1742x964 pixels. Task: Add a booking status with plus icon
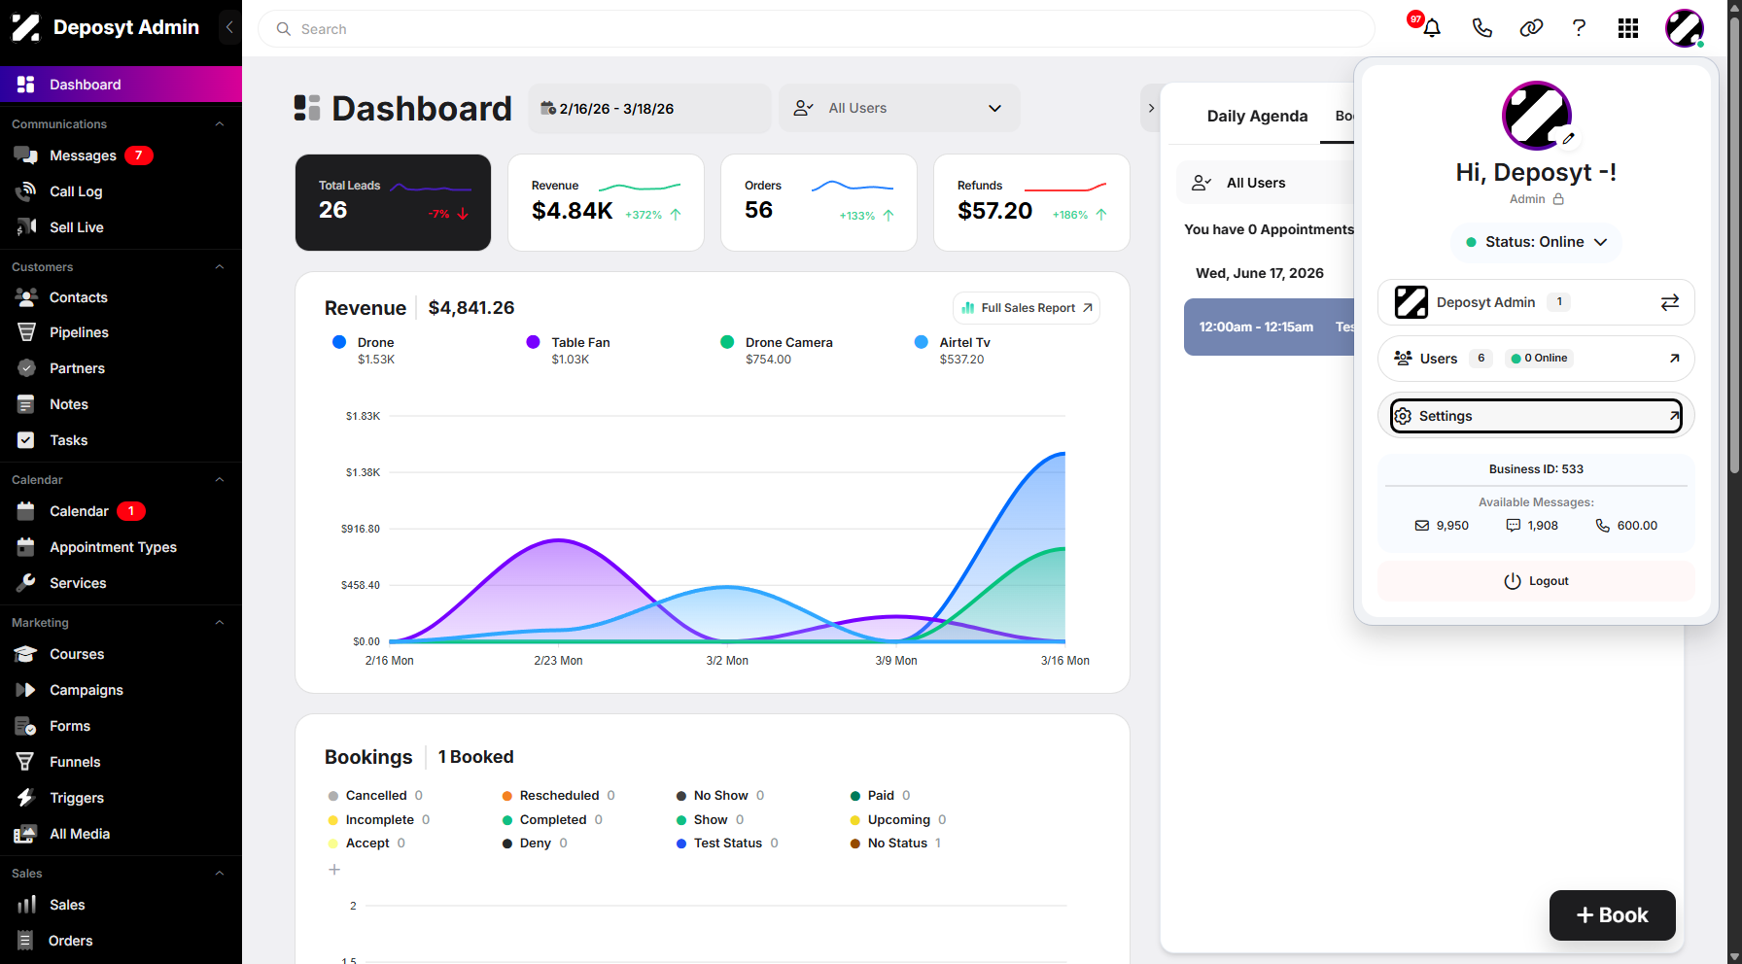pyautogui.click(x=334, y=870)
